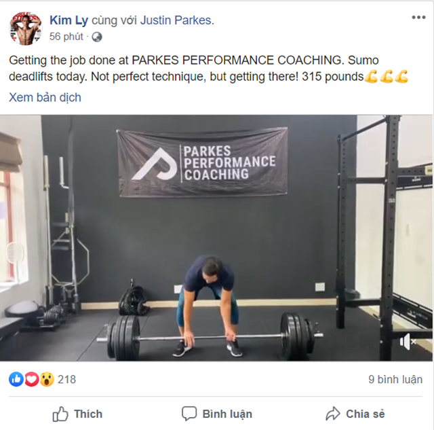The height and width of the screenshot is (430, 434).
Task: Click the share arrow icon
Action: (333, 414)
